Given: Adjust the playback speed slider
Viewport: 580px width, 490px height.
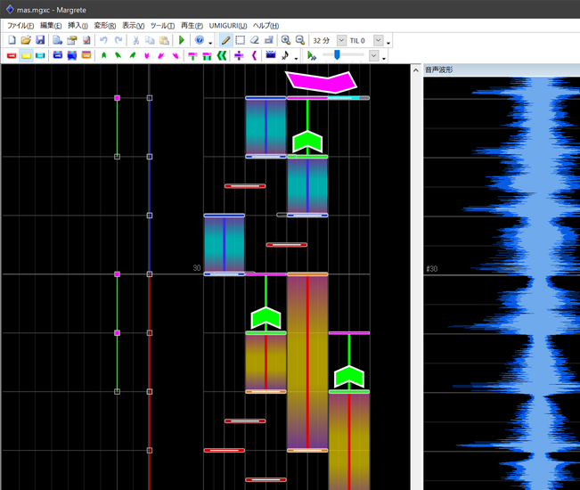Looking at the screenshot, I should point(337,55).
